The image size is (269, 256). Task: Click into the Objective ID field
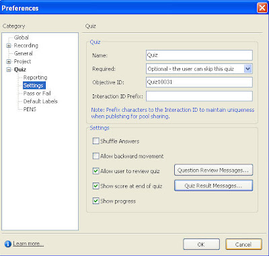click(x=199, y=82)
